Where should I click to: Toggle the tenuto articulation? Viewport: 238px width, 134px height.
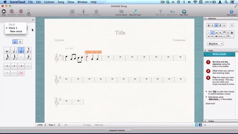(212, 33)
